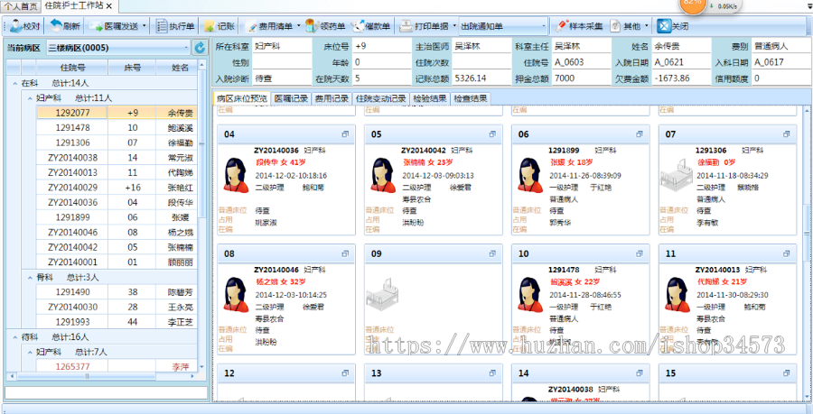Screen dimensions: 813x414
Task: Click the patient avatar in bed 05
Action: [383, 174]
